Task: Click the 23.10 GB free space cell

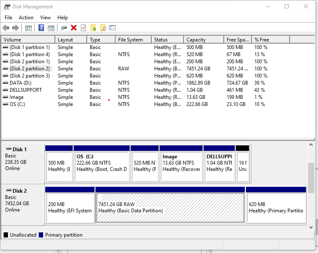Action: 236,104
